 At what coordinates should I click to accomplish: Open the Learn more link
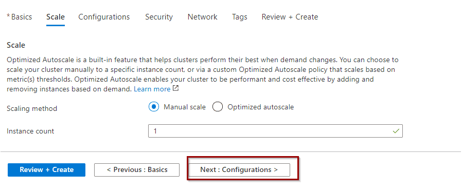tap(152, 89)
